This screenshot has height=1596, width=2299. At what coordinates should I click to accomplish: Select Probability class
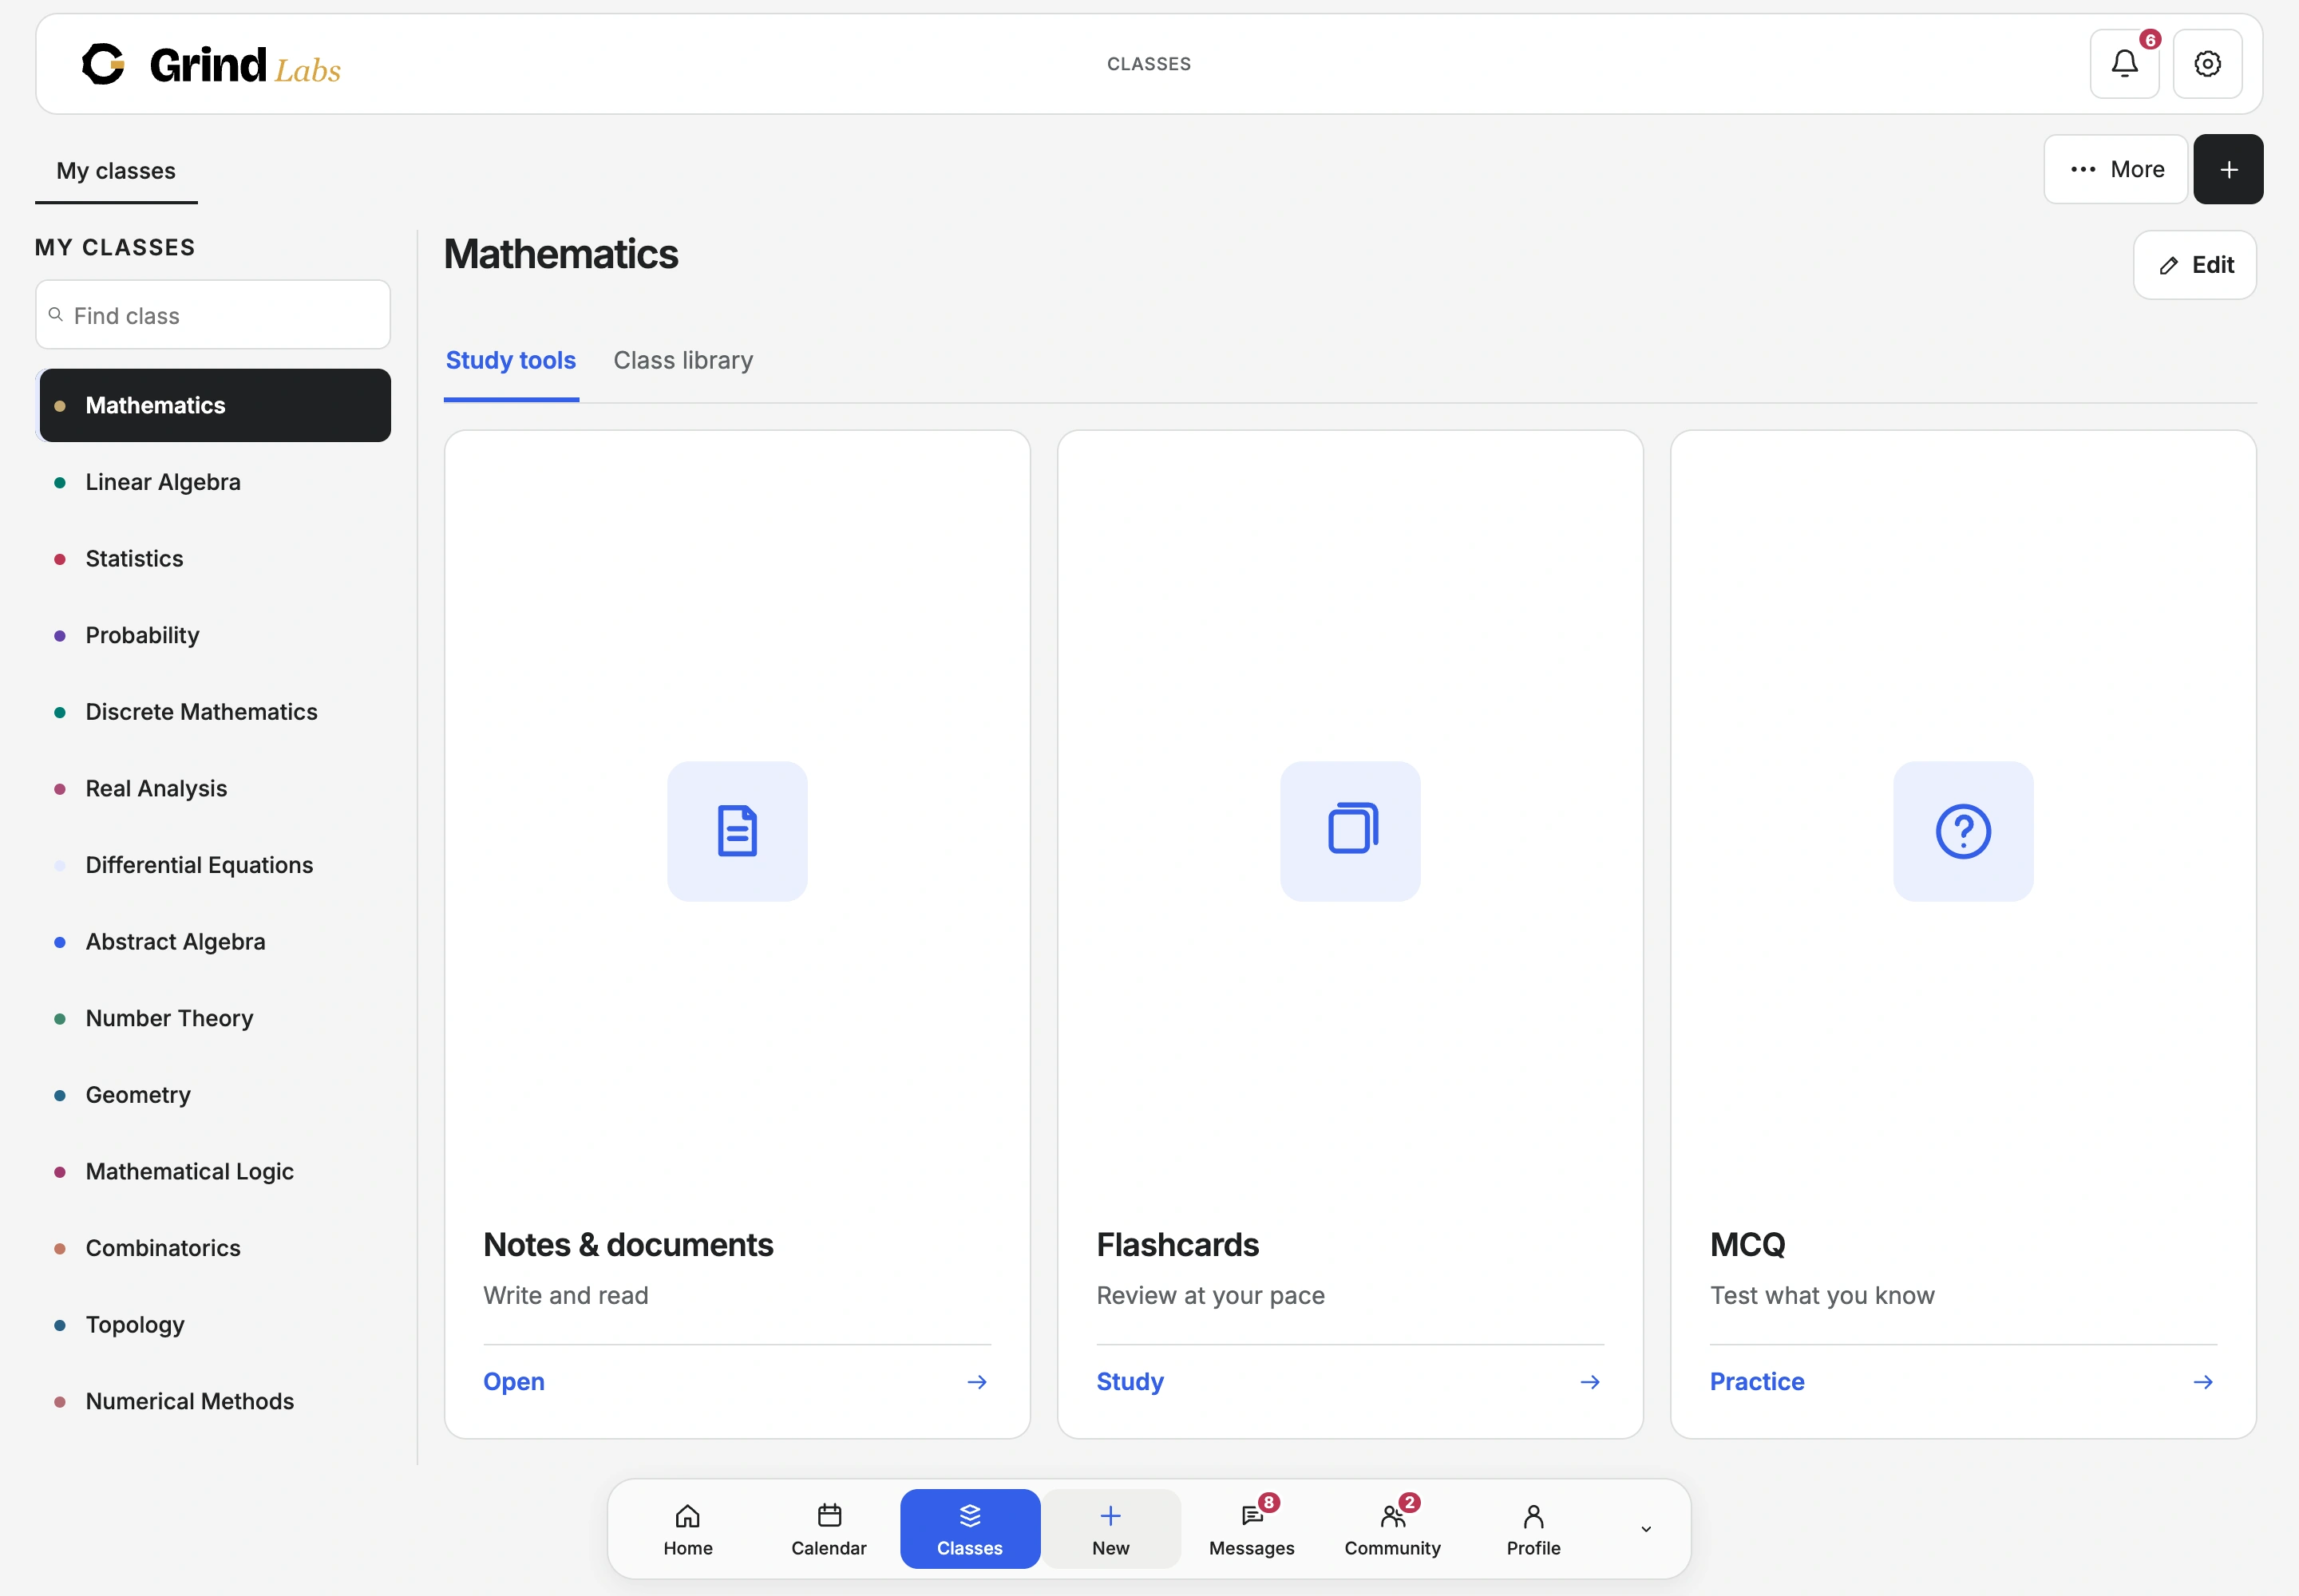point(213,635)
